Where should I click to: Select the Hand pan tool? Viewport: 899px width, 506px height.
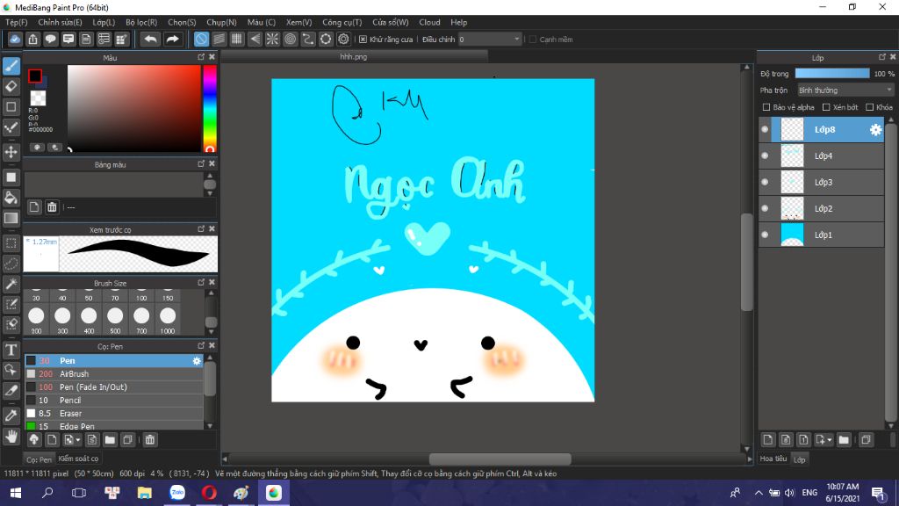click(11, 437)
